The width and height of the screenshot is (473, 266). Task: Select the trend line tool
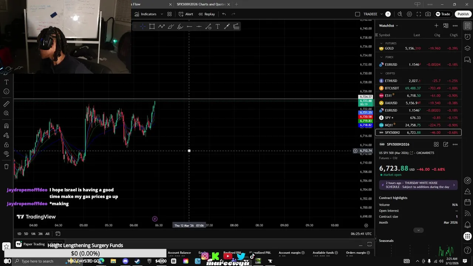[x=208, y=26]
